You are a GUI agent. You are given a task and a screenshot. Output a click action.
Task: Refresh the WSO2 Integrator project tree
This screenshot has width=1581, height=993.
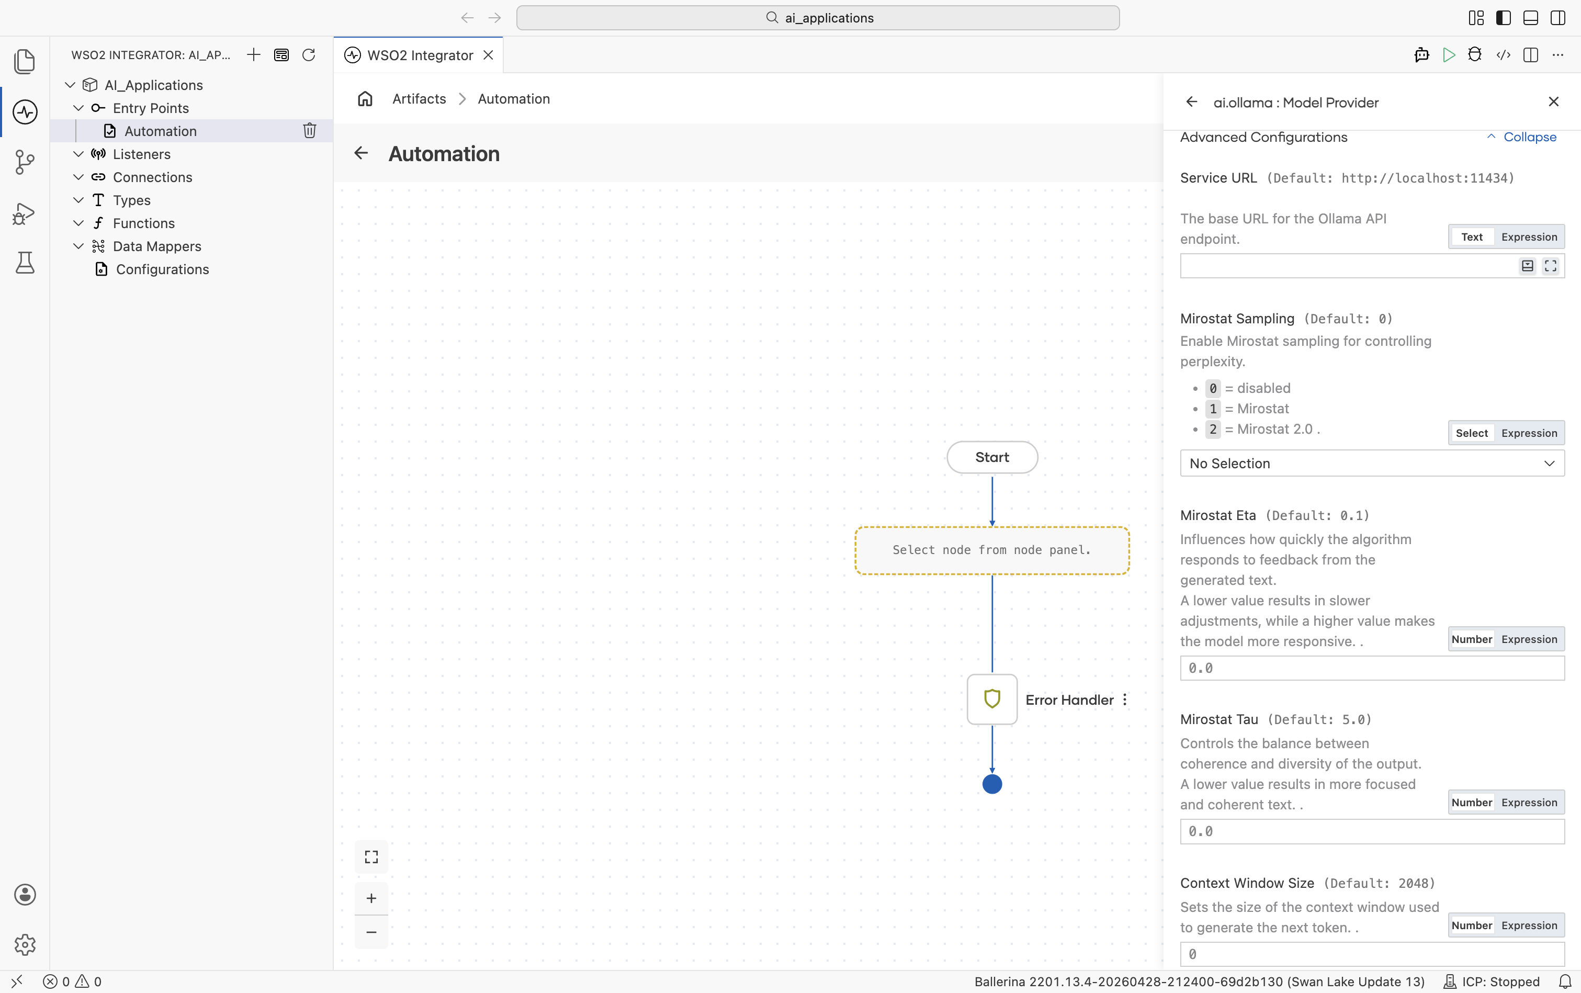(309, 54)
